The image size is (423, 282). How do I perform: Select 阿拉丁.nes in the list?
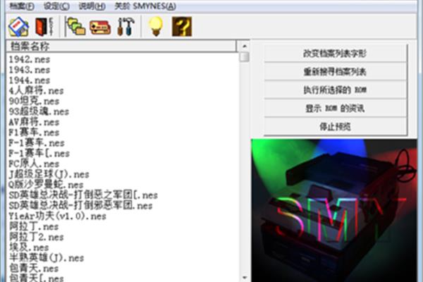point(34,227)
